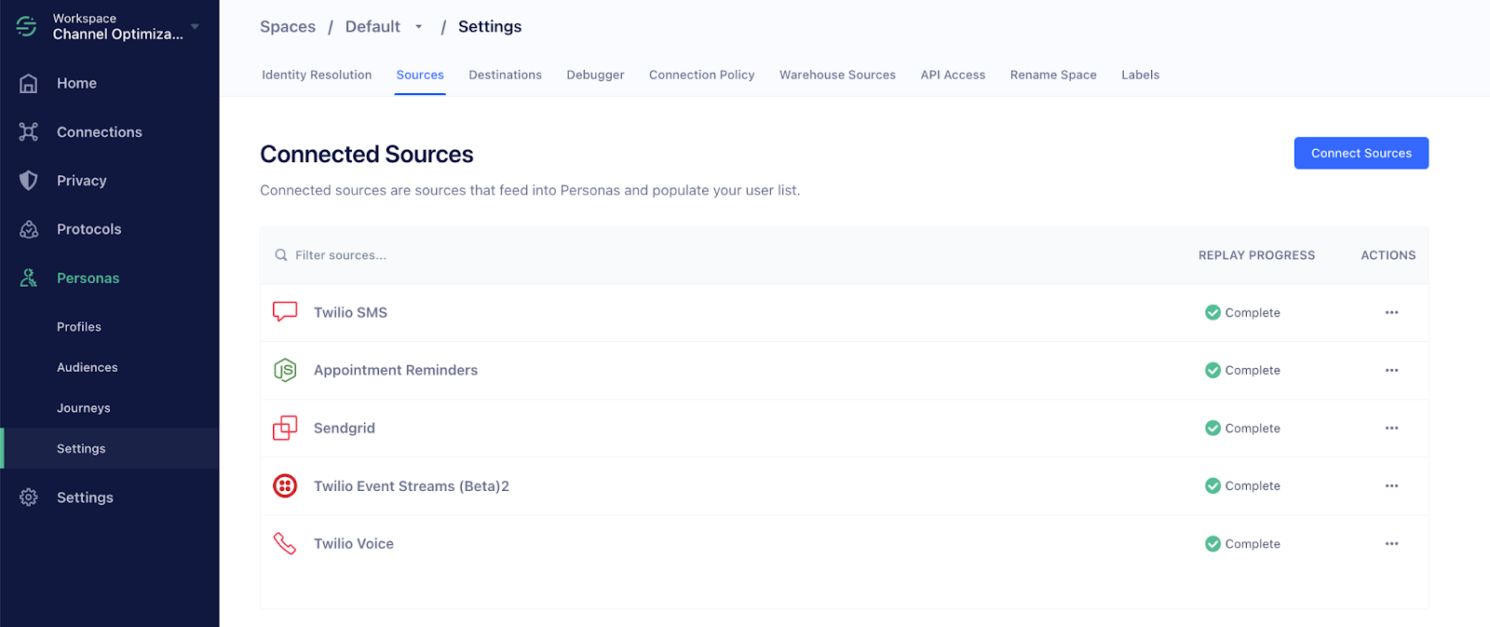Click the ACTIONS column header

point(1388,255)
